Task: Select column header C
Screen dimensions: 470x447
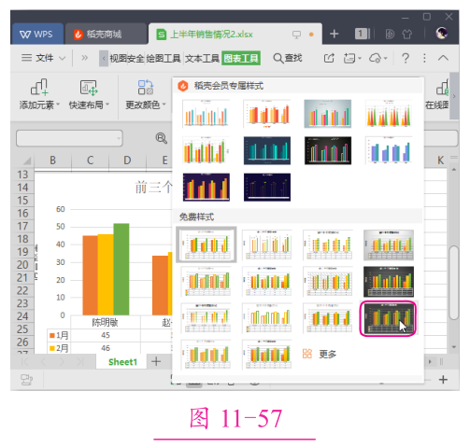Action: (x=90, y=161)
